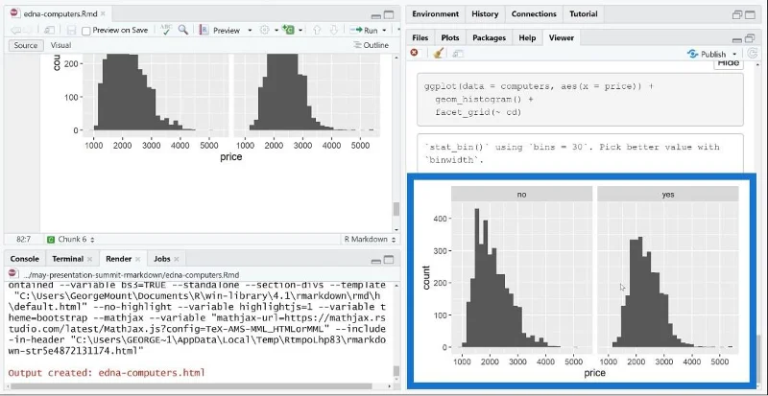Open find and replace magnifier
The image size is (768, 396).
click(x=183, y=30)
